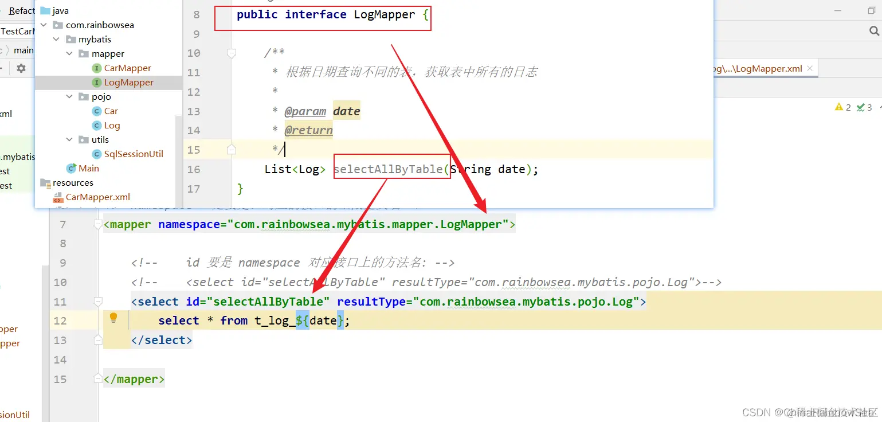Viewport: 882px width, 422px height.
Task: Collapse the utils package chevron
Action: [69, 139]
